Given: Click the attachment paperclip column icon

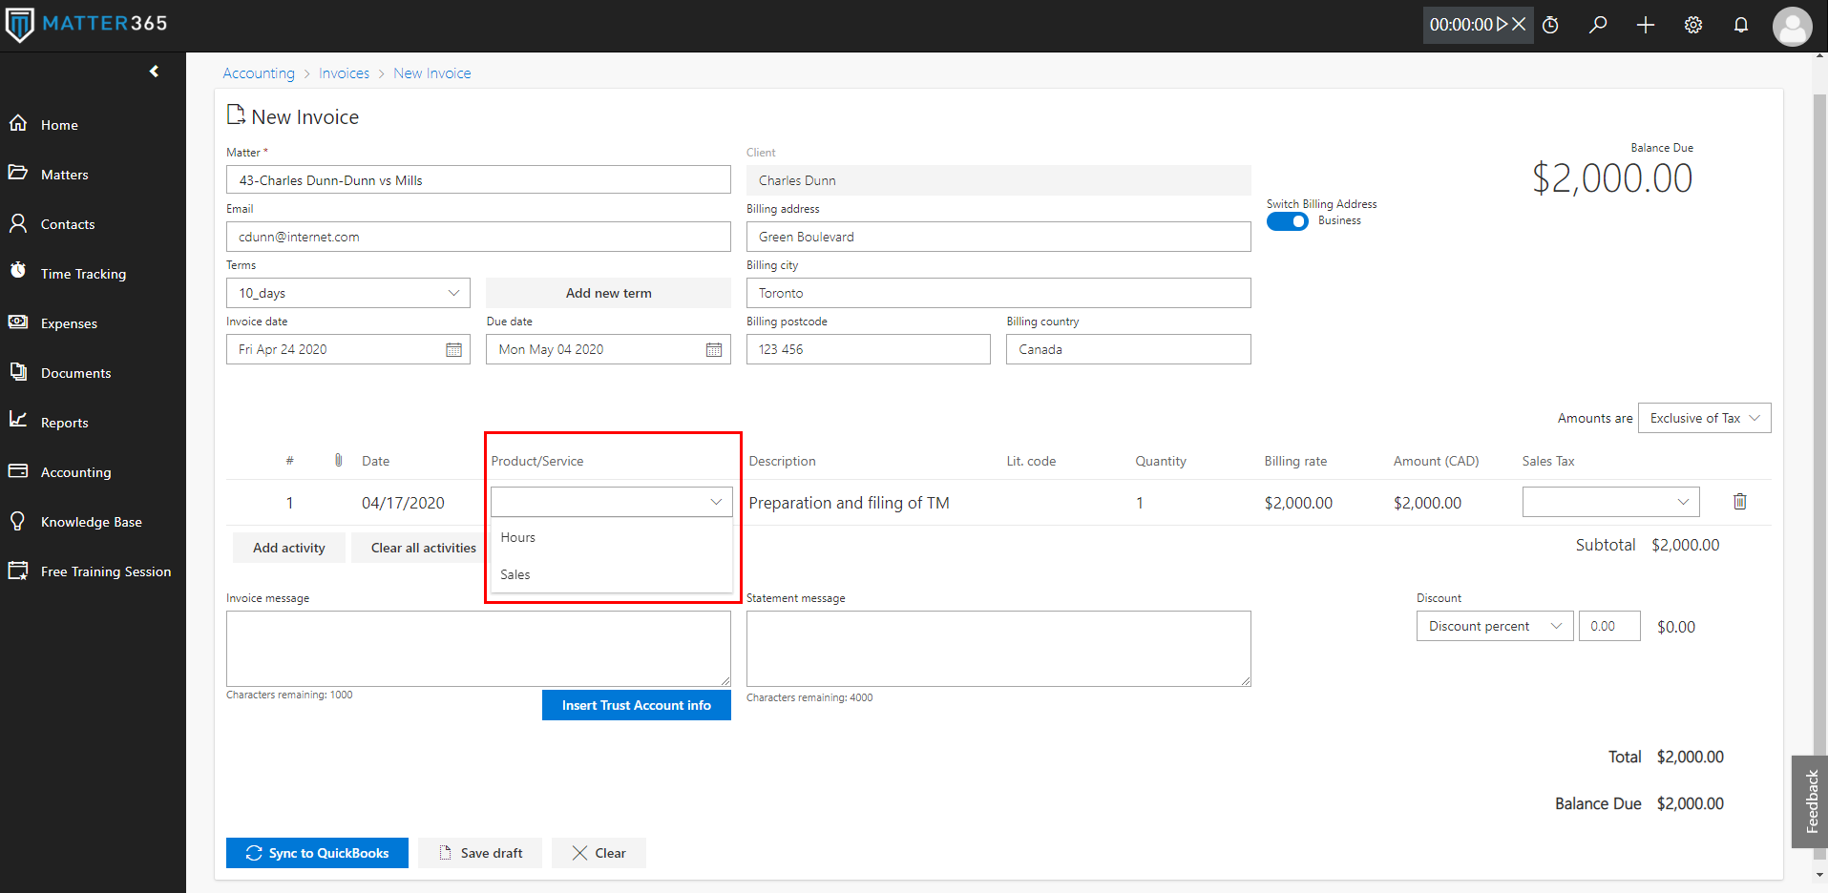Looking at the screenshot, I should coord(338,461).
